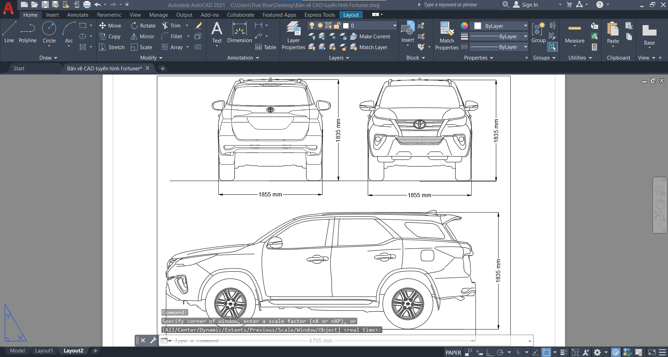Open workspace switching gear dropdown arrow
This screenshot has width=668, height=357.
[x=606, y=352]
